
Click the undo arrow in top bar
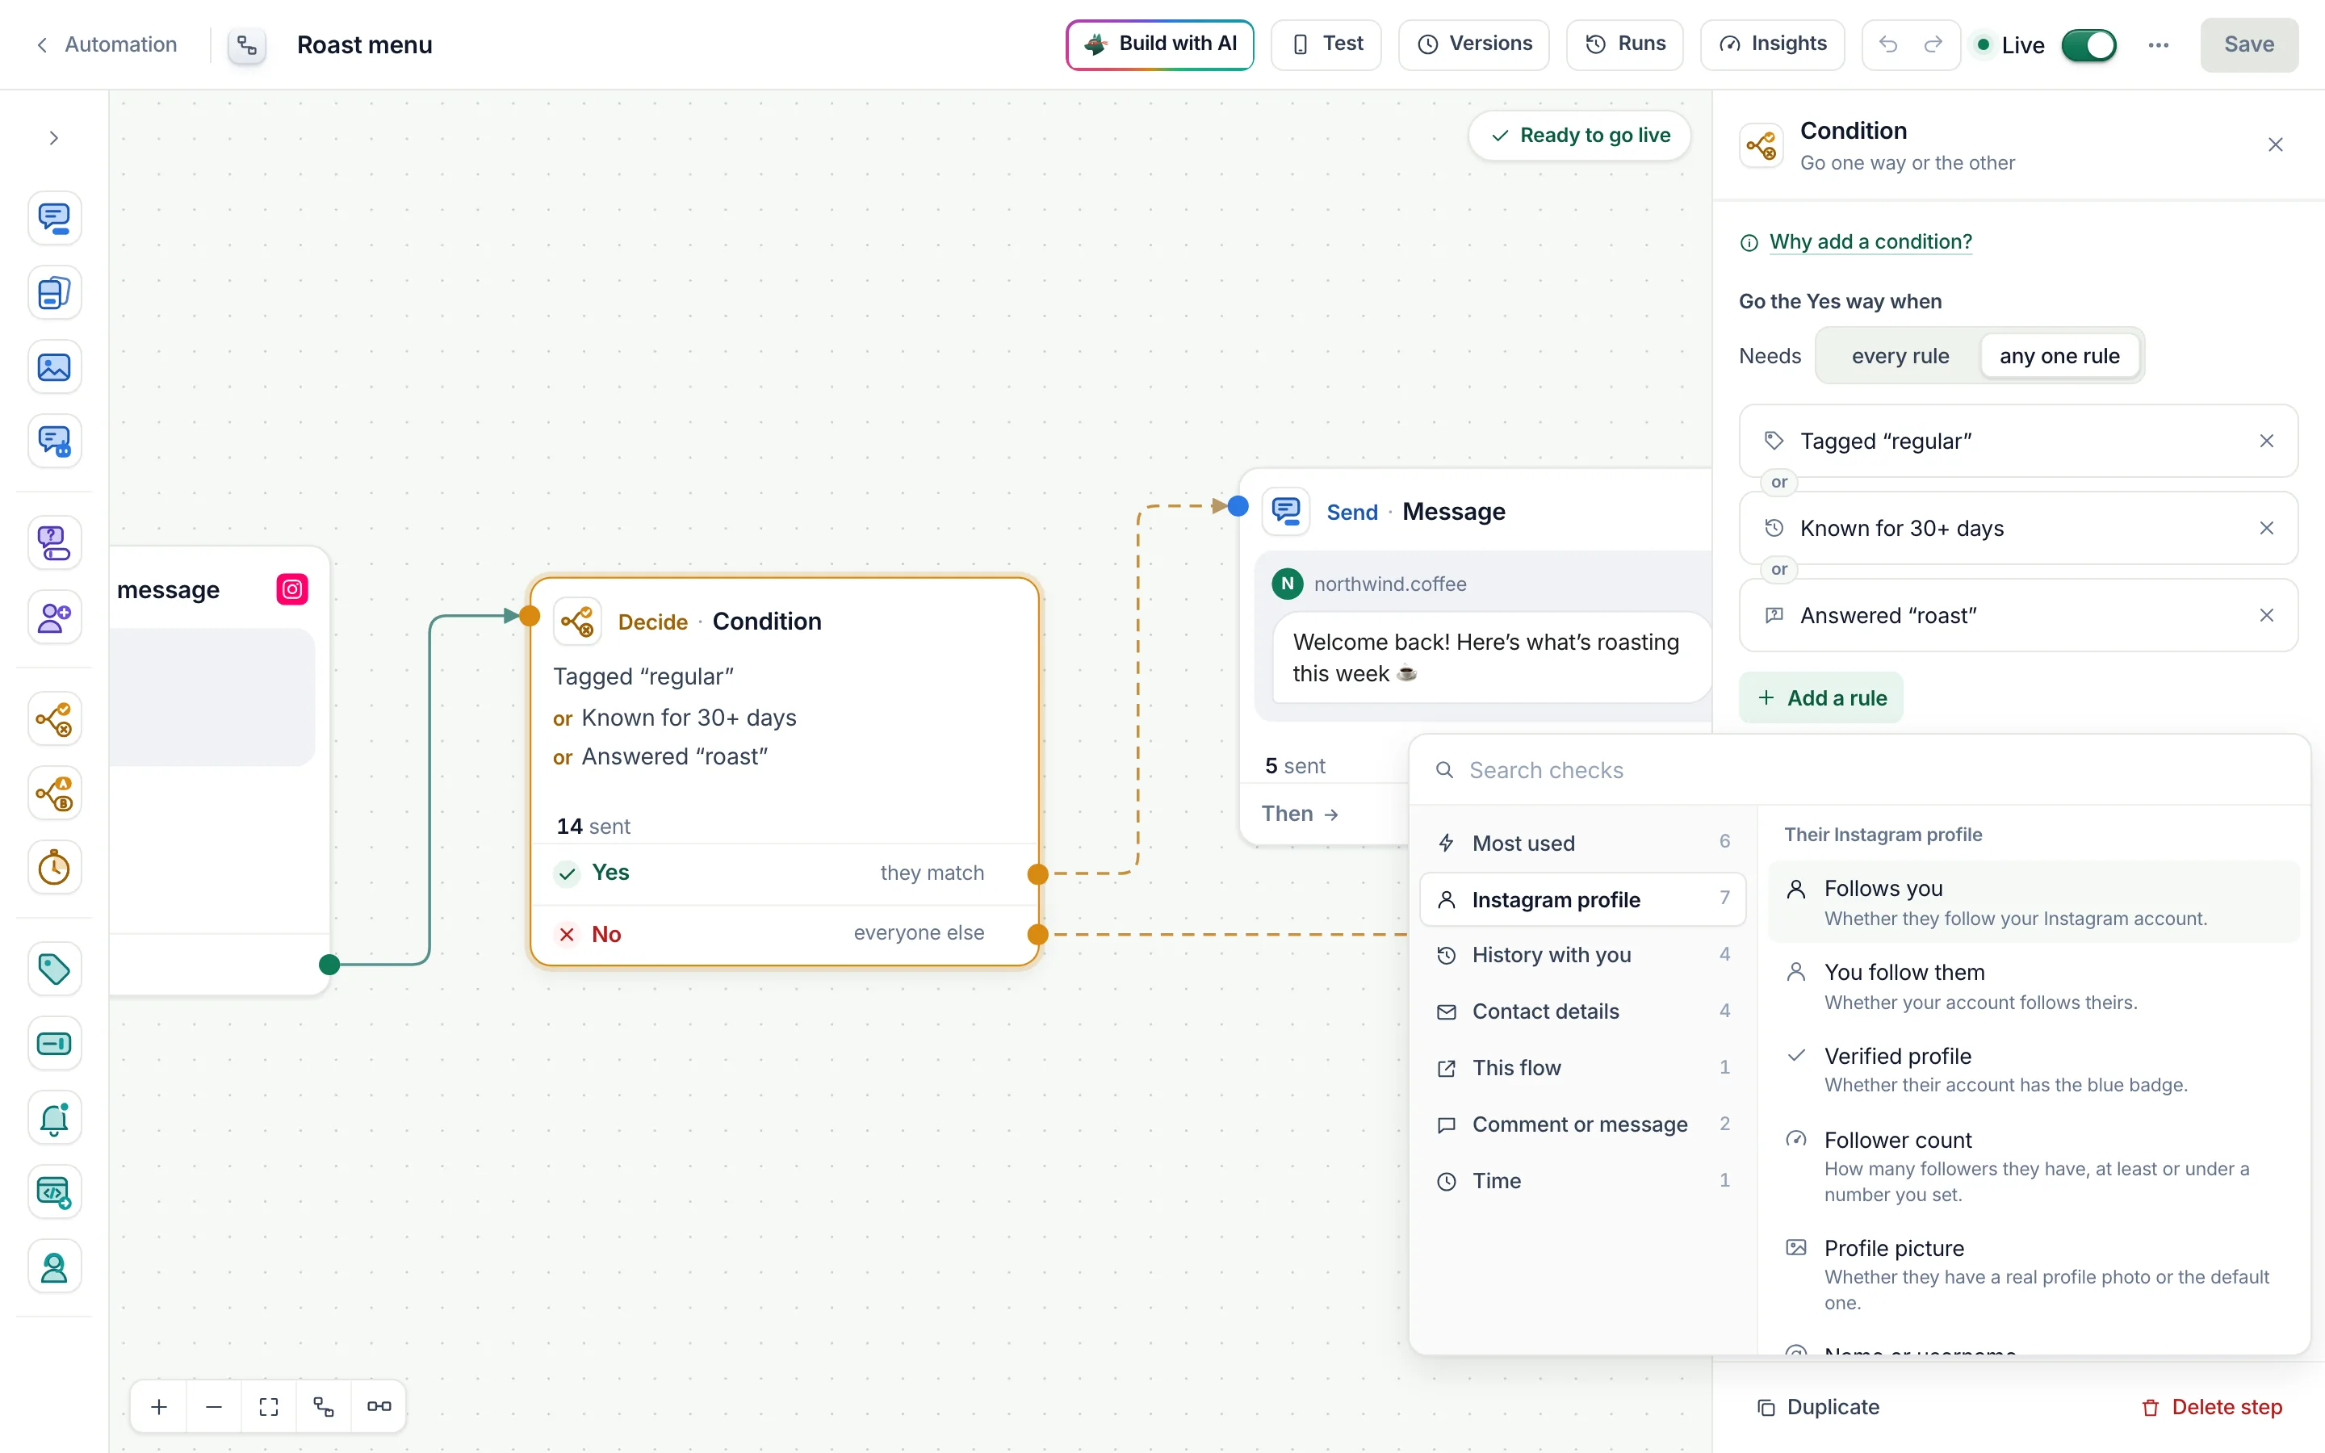(1888, 44)
